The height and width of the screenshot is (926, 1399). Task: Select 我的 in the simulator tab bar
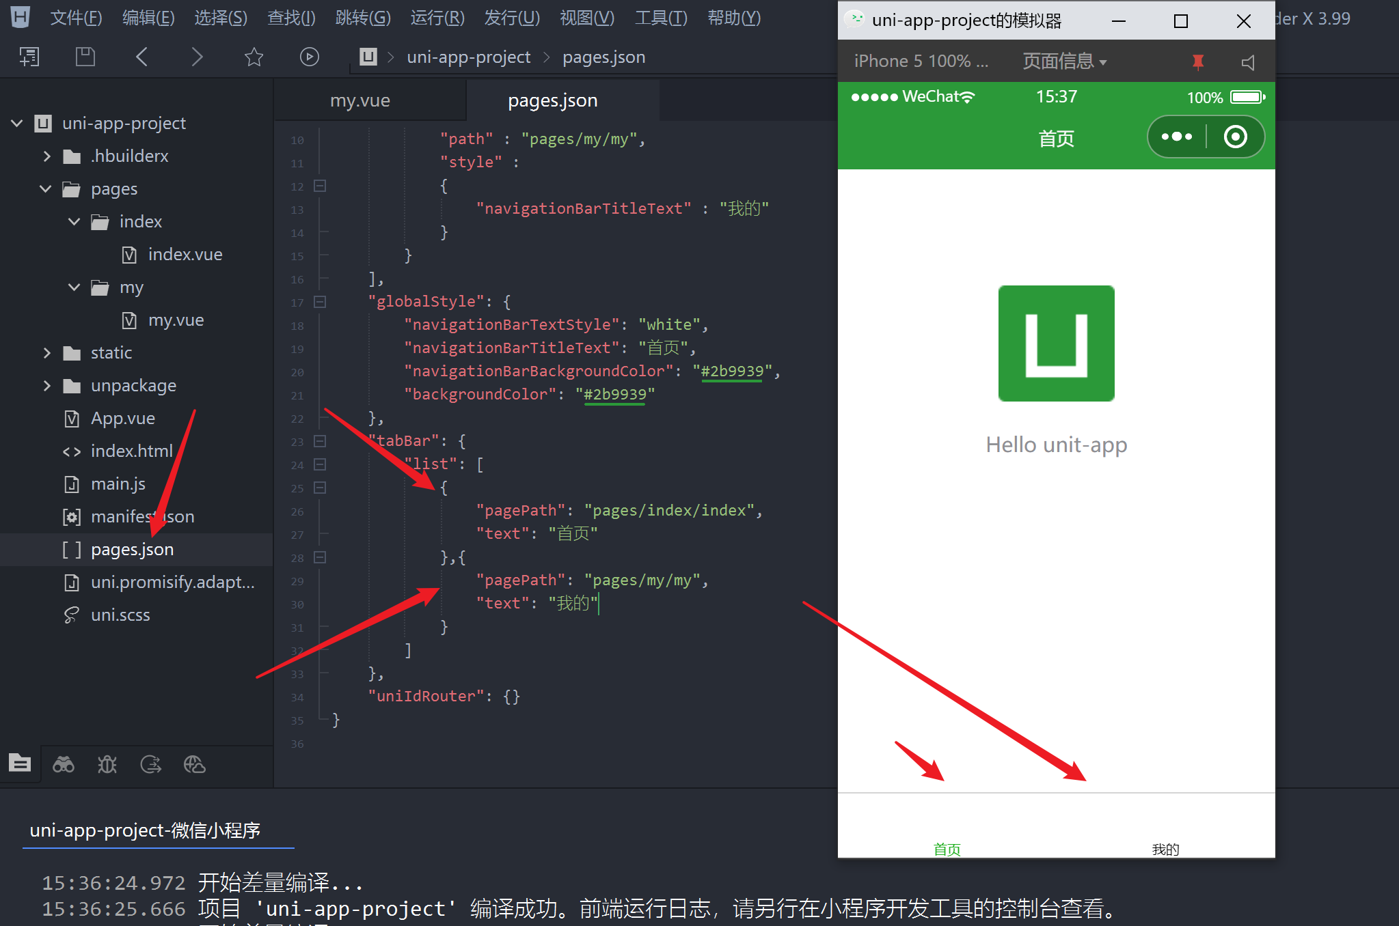point(1165,849)
